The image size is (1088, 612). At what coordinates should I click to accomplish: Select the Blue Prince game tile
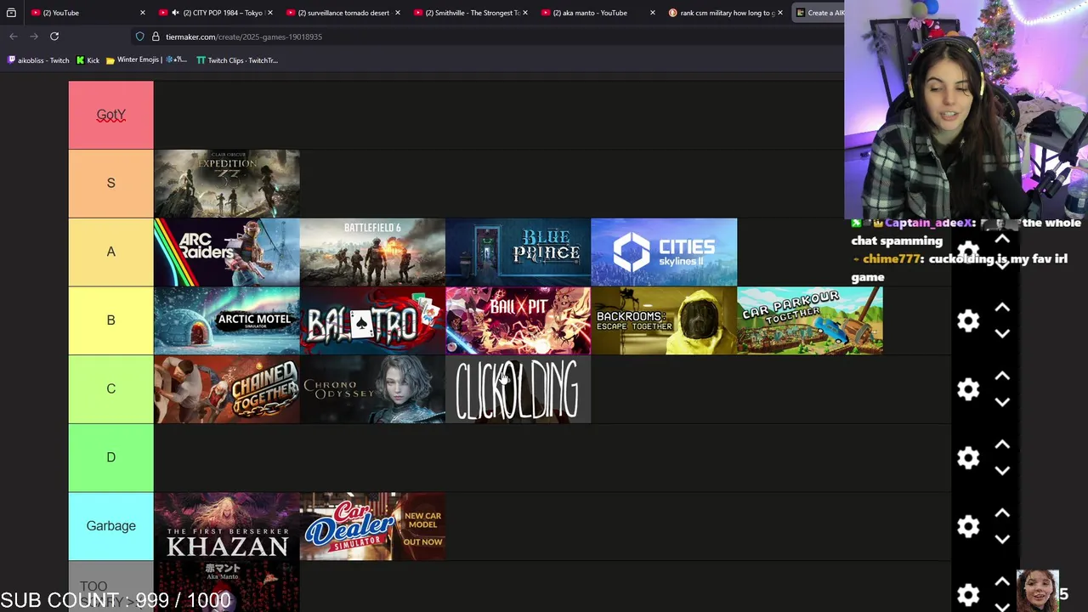(x=518, y=252)
